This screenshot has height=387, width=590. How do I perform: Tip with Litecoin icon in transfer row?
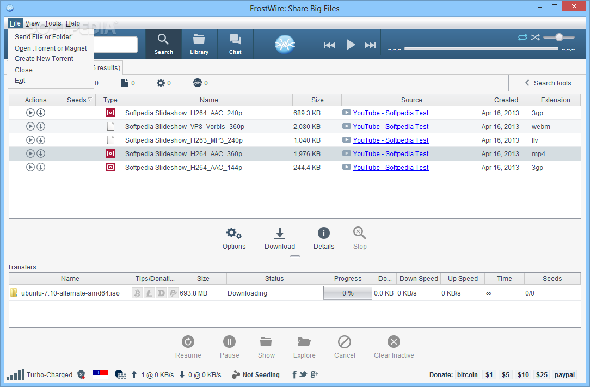pyautogui.click(x=149, y=293)
